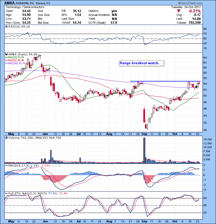Click the stochastic %D value 71.96
Viewport: 216px width, 224px height.
pos(63,194)
